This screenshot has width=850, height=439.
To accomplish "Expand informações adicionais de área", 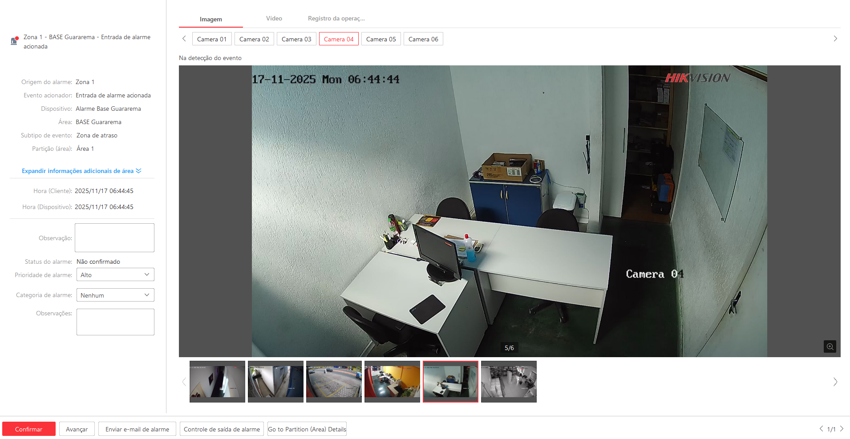I will click(81, 171).
